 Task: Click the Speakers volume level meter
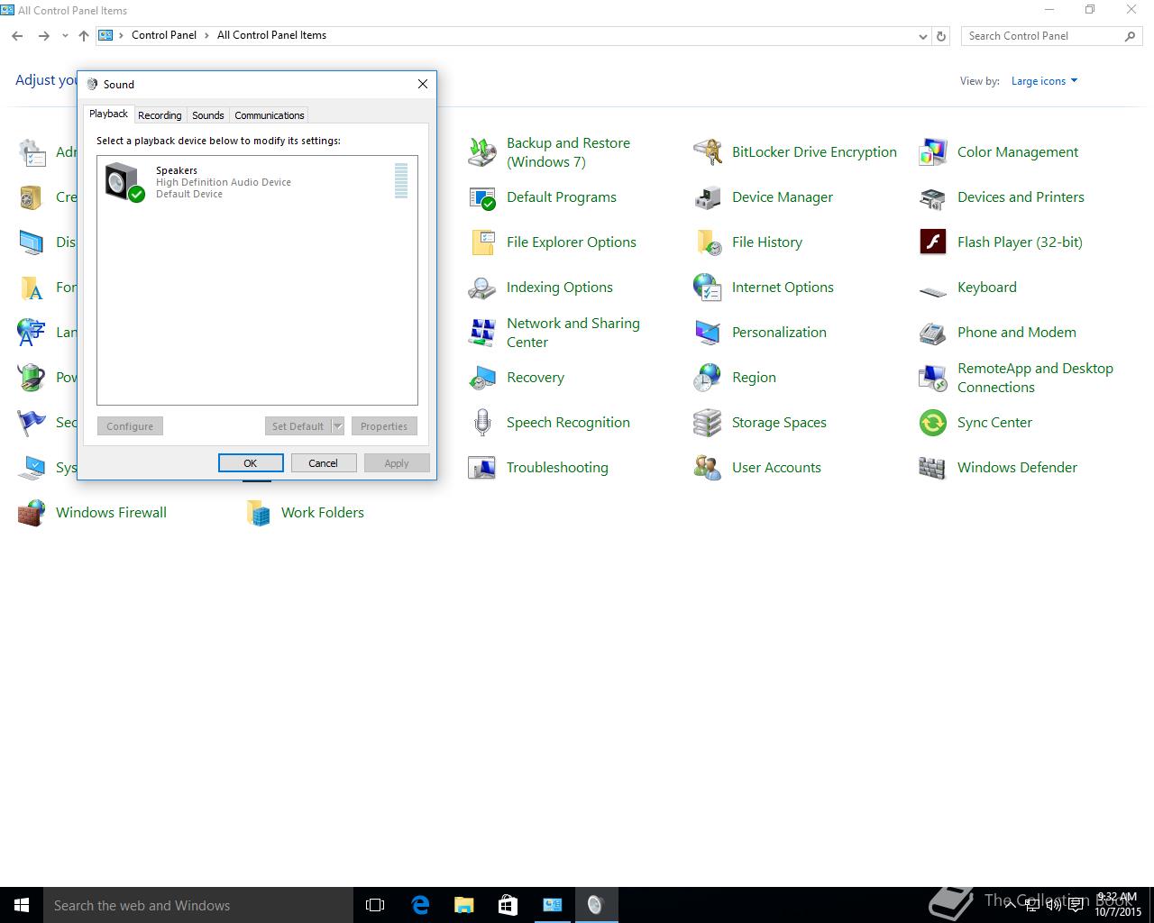pyautogui.click(x=401, y=180)
